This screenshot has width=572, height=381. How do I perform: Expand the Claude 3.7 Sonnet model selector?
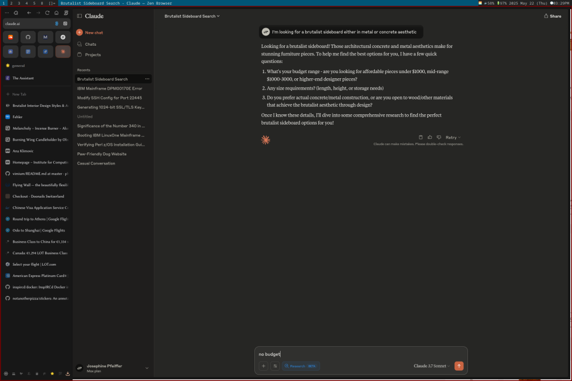click(431, 366)
